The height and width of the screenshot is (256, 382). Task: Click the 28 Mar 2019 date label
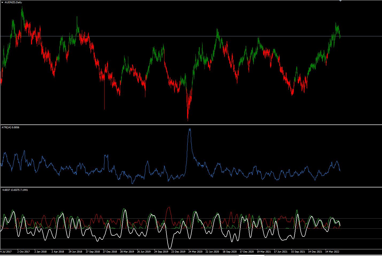click(x=127, y=251)
